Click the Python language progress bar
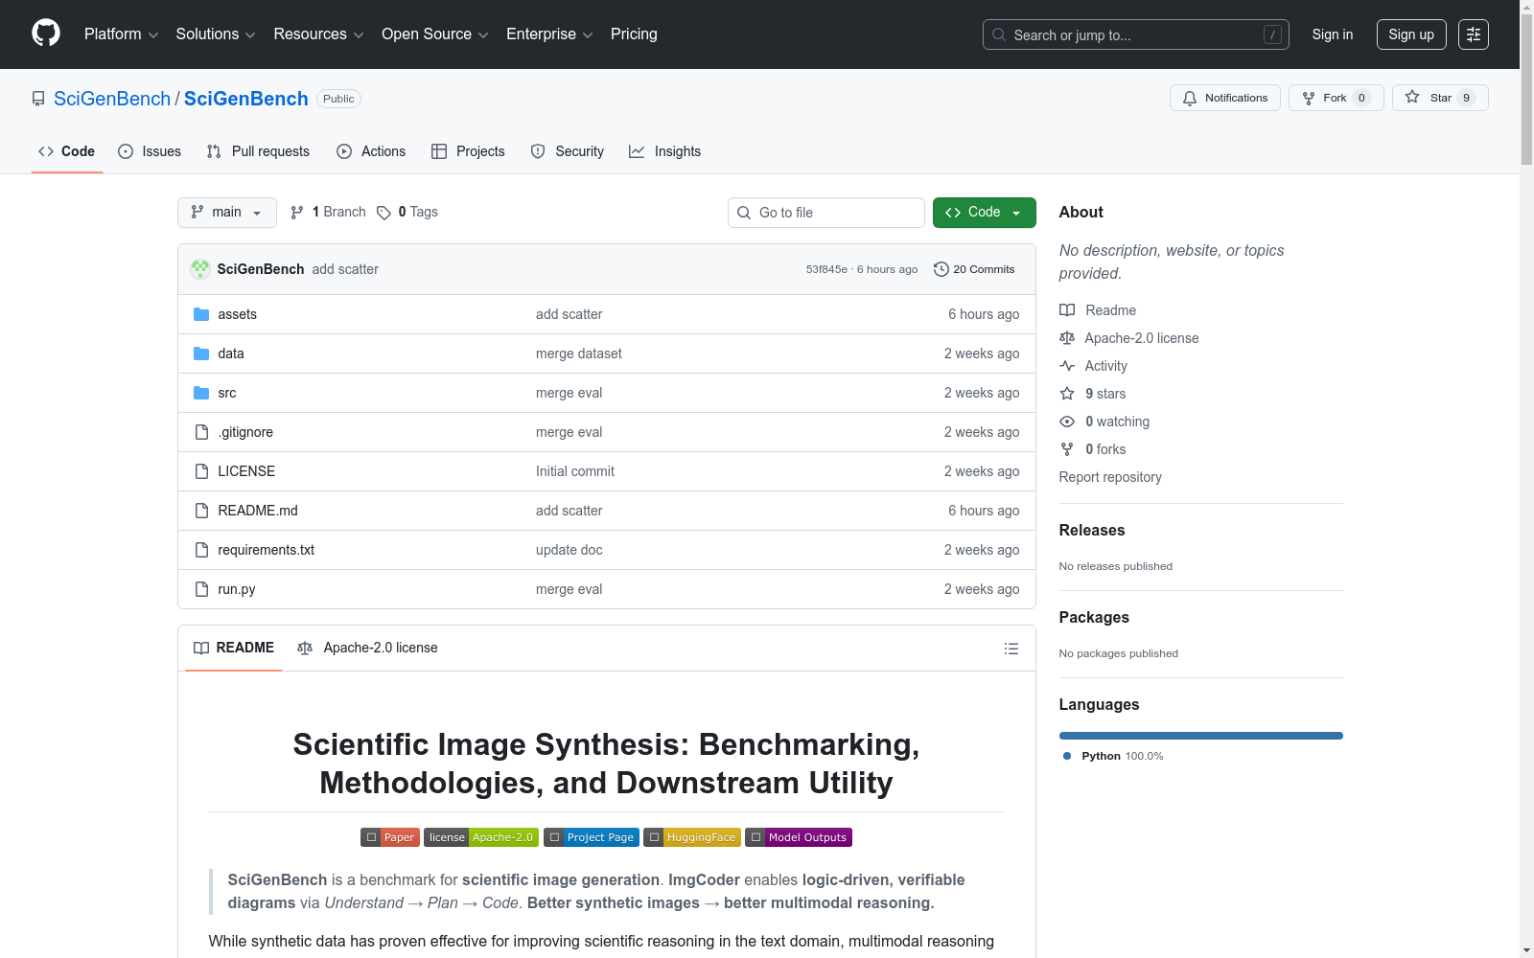This screenshot has height=958, width=1534. coord(1201,736)
